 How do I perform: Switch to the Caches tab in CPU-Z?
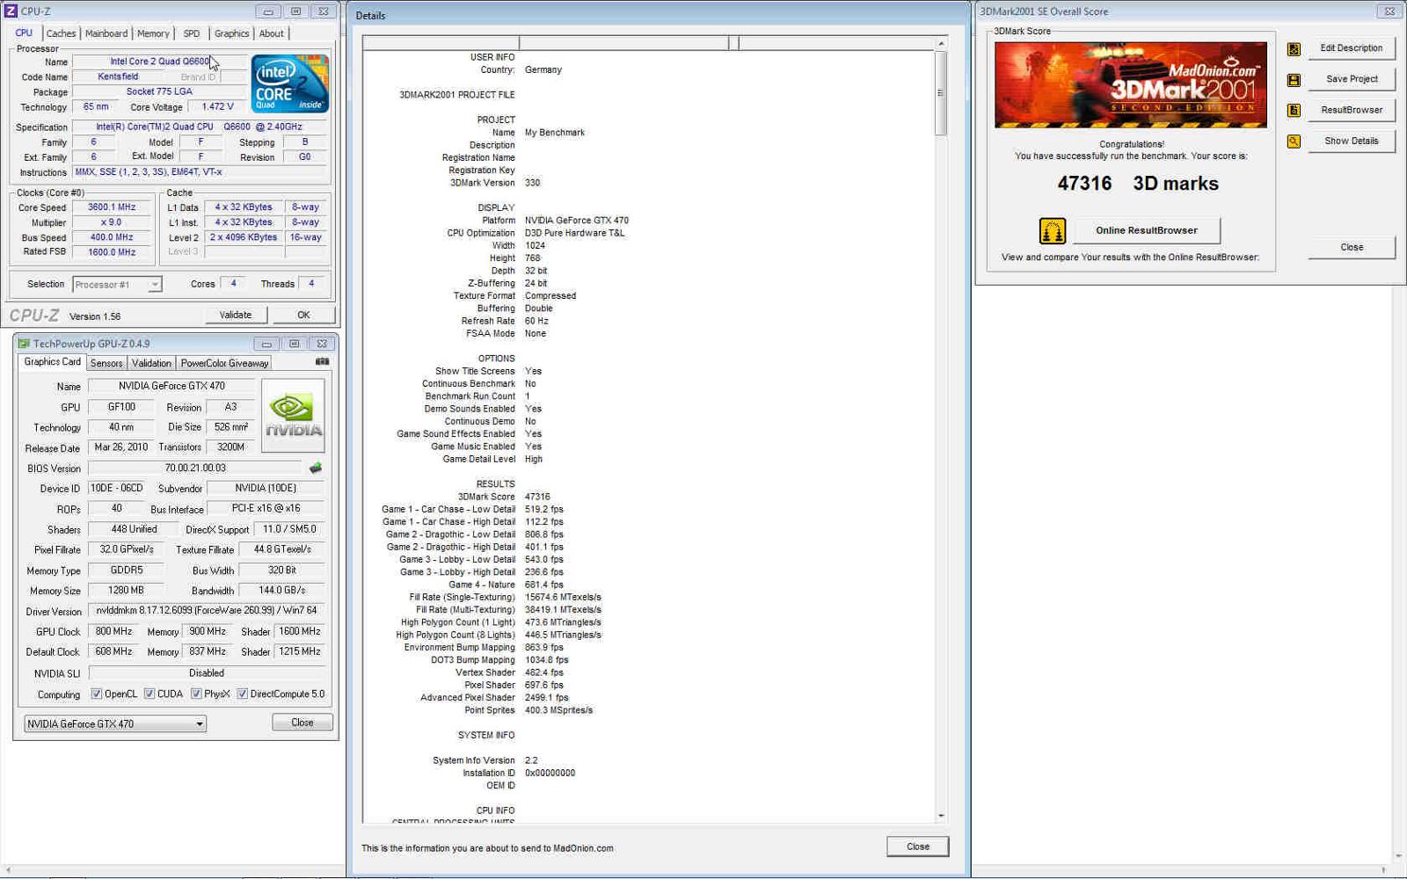tap(61, 33)
